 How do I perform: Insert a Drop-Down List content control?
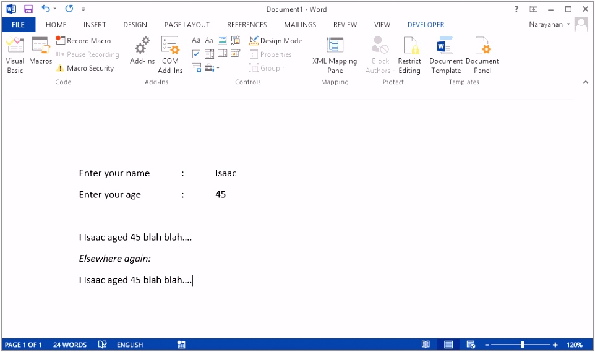[x=223, y=54]
